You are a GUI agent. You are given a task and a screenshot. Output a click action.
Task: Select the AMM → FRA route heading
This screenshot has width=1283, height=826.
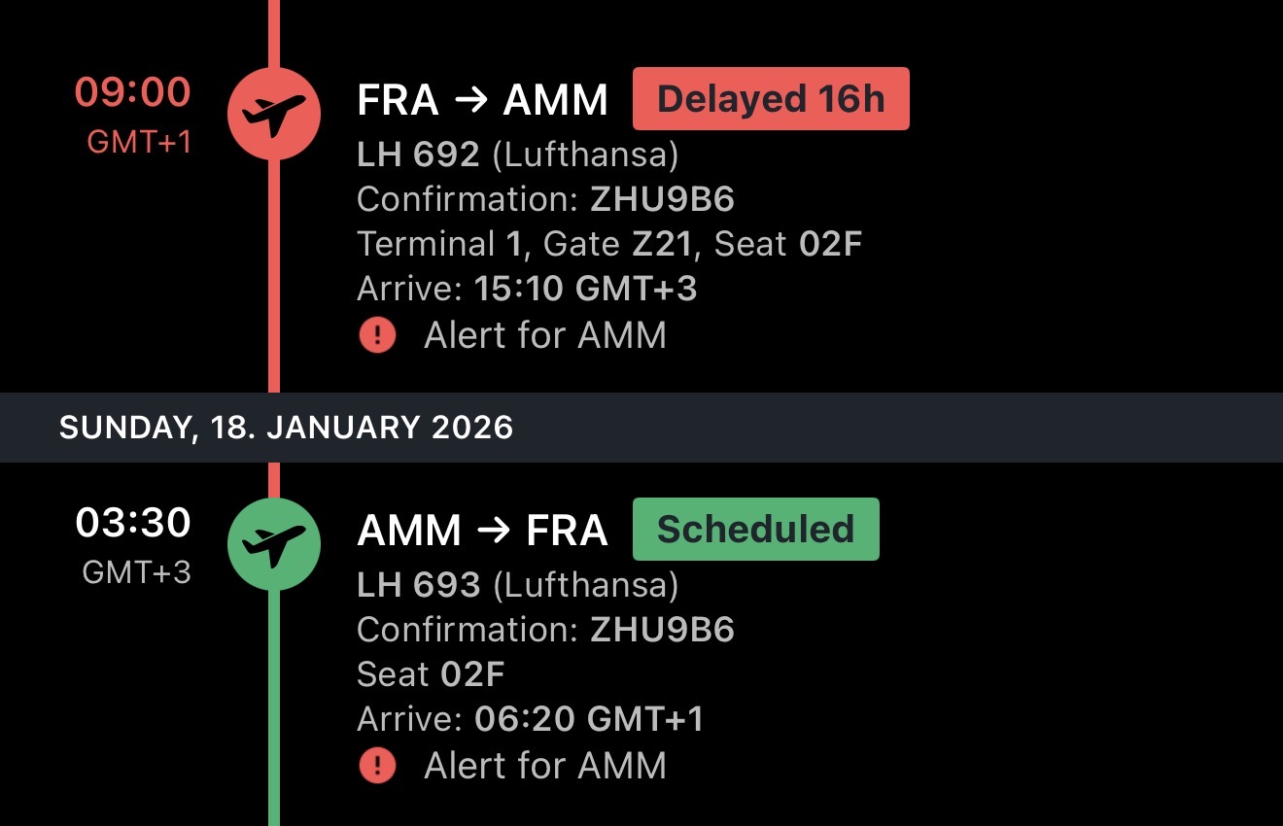coord(483,530)
